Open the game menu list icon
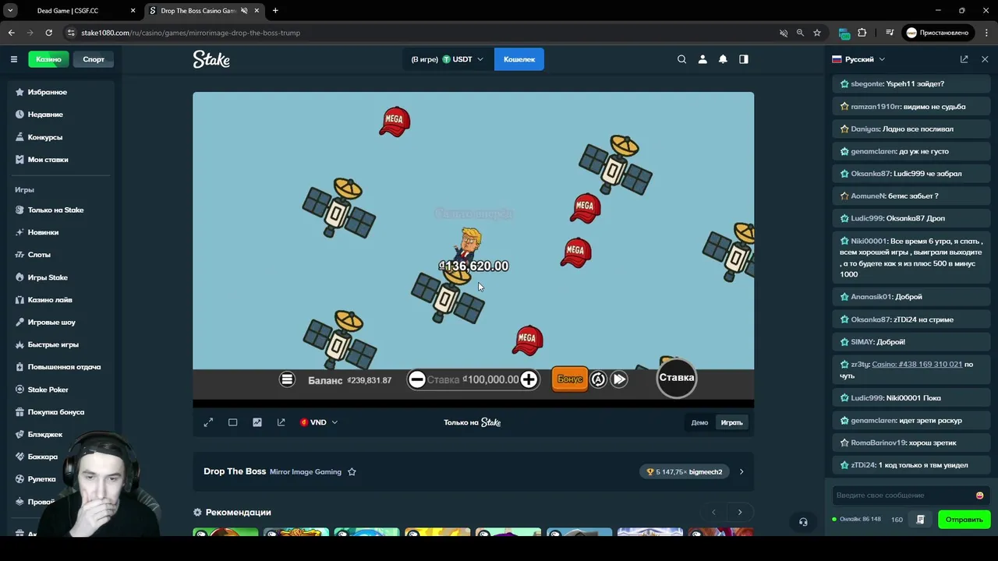998x561 pixels. (287, 379)
